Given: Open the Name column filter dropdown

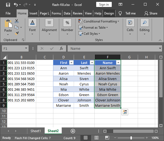Looking at the screenshot, I should point(118,63).
